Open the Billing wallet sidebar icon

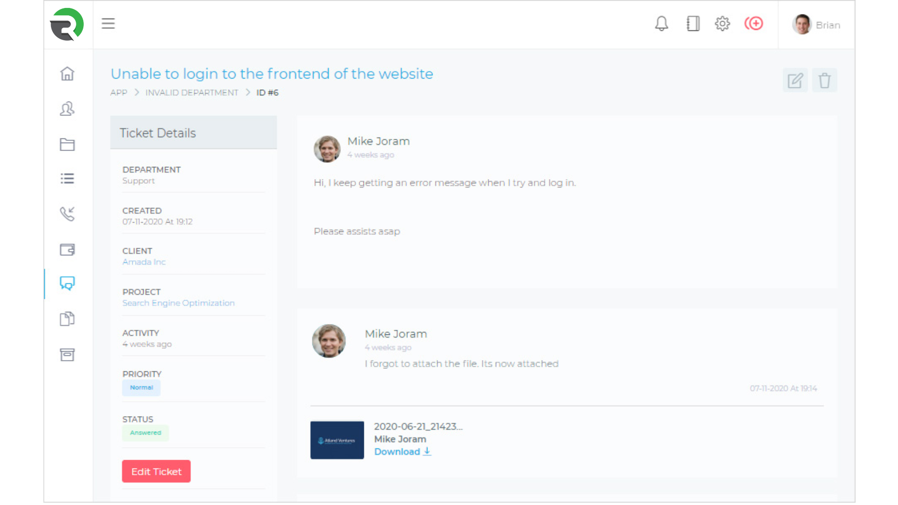click(67, 250)
